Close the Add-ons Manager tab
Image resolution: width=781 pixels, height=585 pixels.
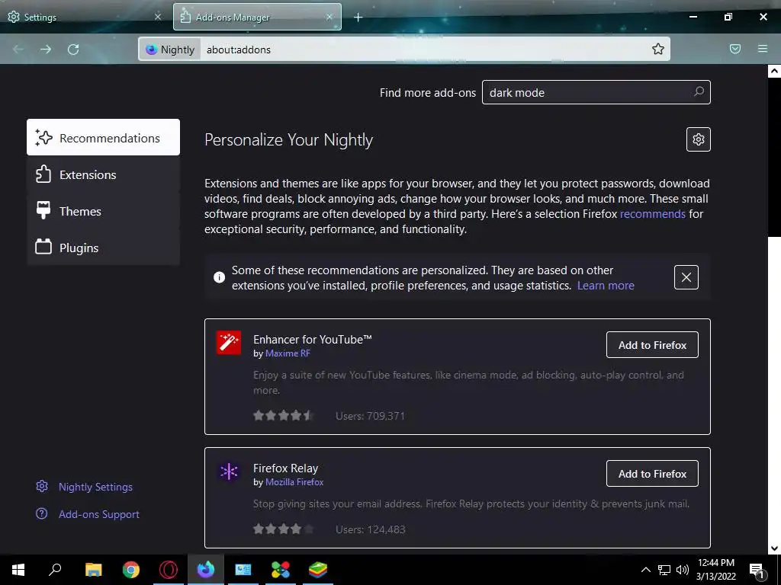point(329,17)
